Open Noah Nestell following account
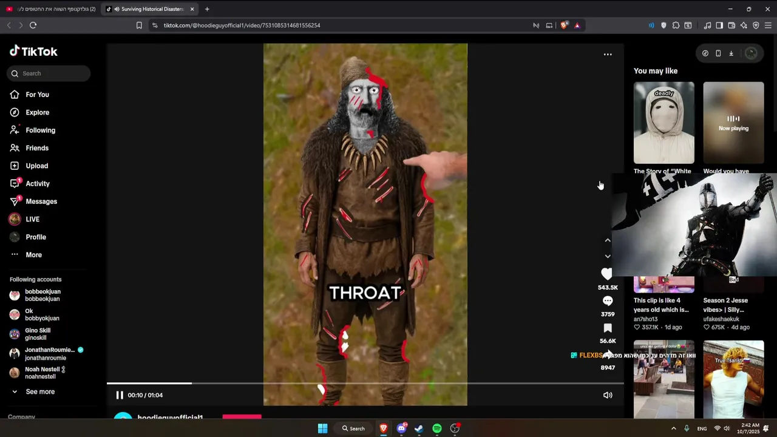Image resolution: width=777 pixels, height=437 pixels. (x=42, y=373)
